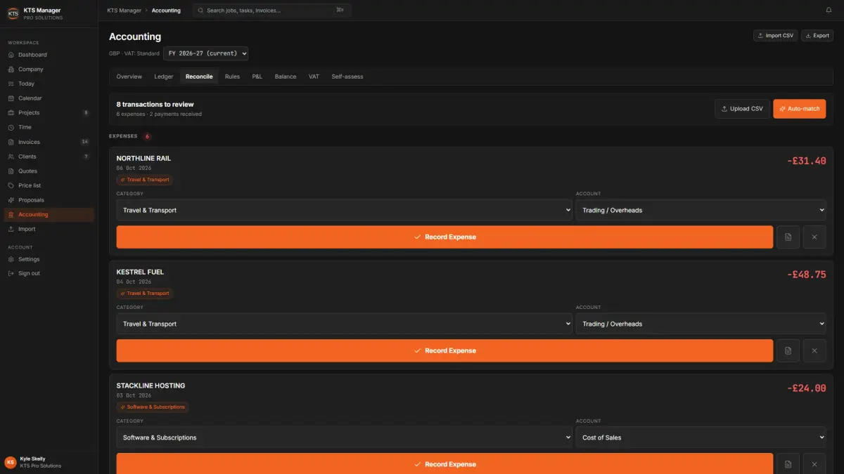Click the Auto-match button
The width and height of the screenshot is (844, 474).
[799, 109]
